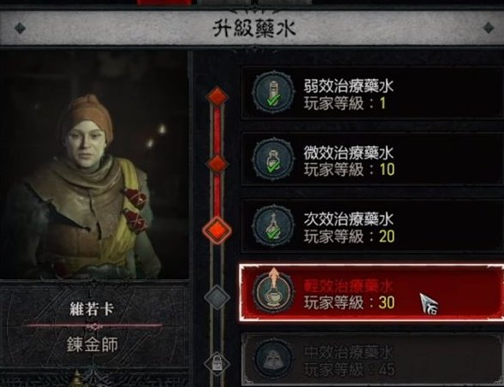Select the 微效治療藥水 level 10 row
504x387 pixels.
click(373, 159)
